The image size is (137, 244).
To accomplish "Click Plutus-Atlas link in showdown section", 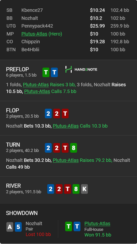I will tap(97, 223).
